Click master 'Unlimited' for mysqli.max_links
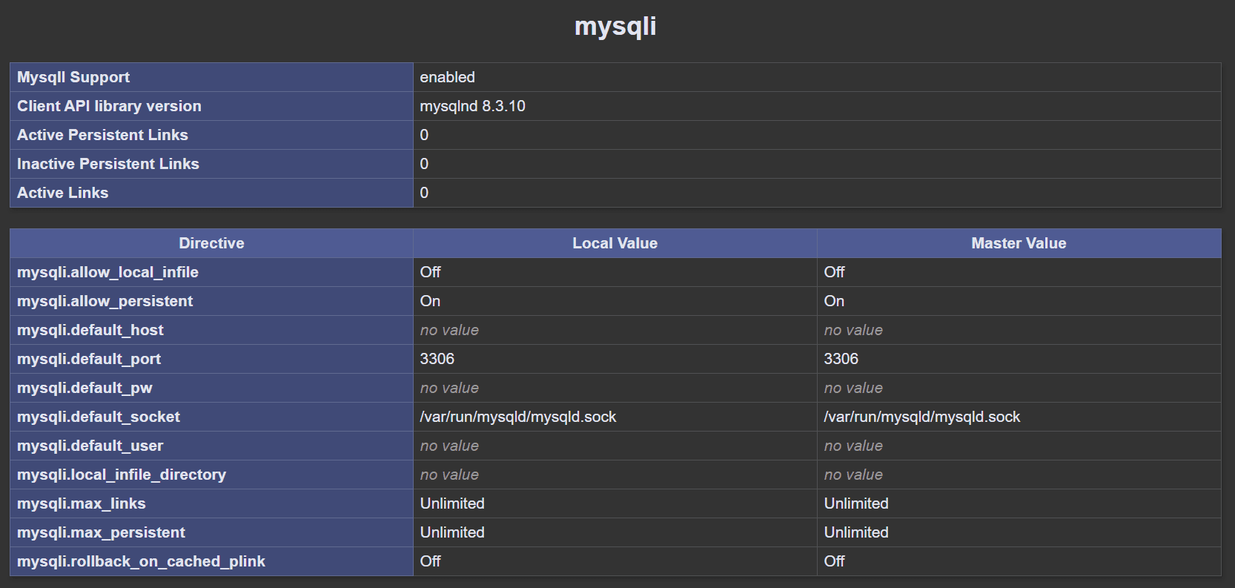Viewport: 1235px width, 588px height. tap(856, 503)
